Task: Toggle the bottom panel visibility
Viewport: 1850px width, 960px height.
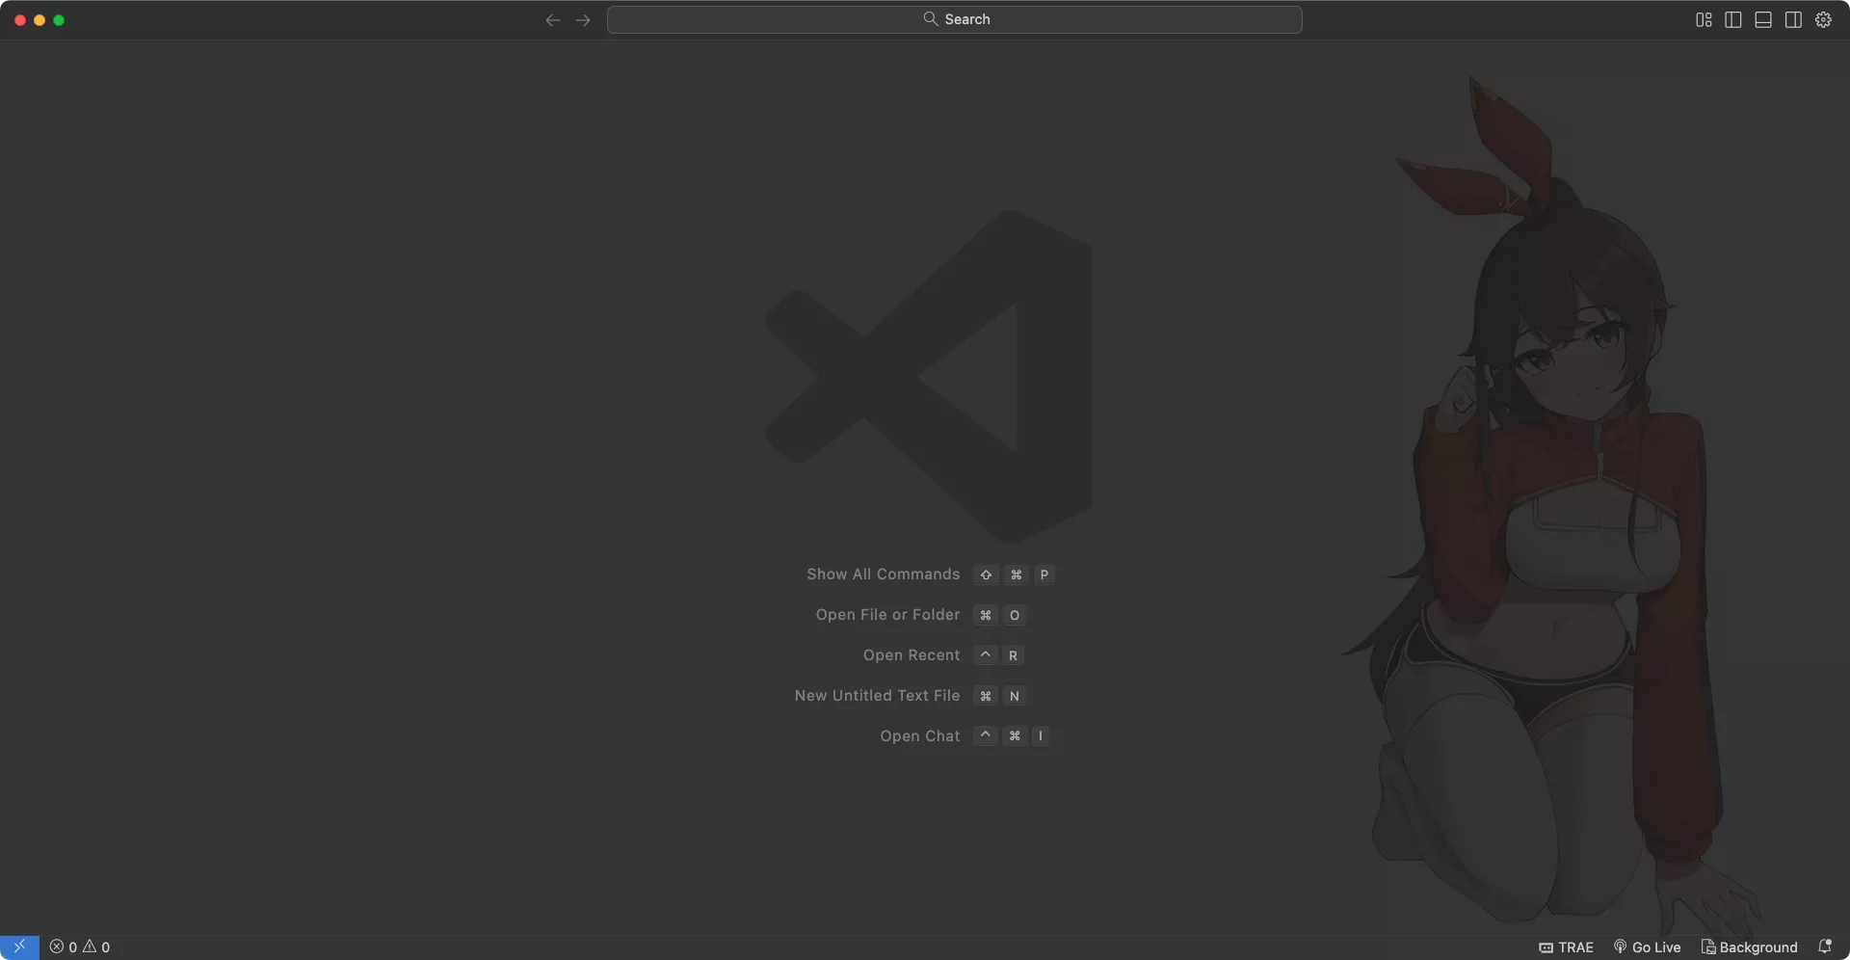Action: 1763,20
